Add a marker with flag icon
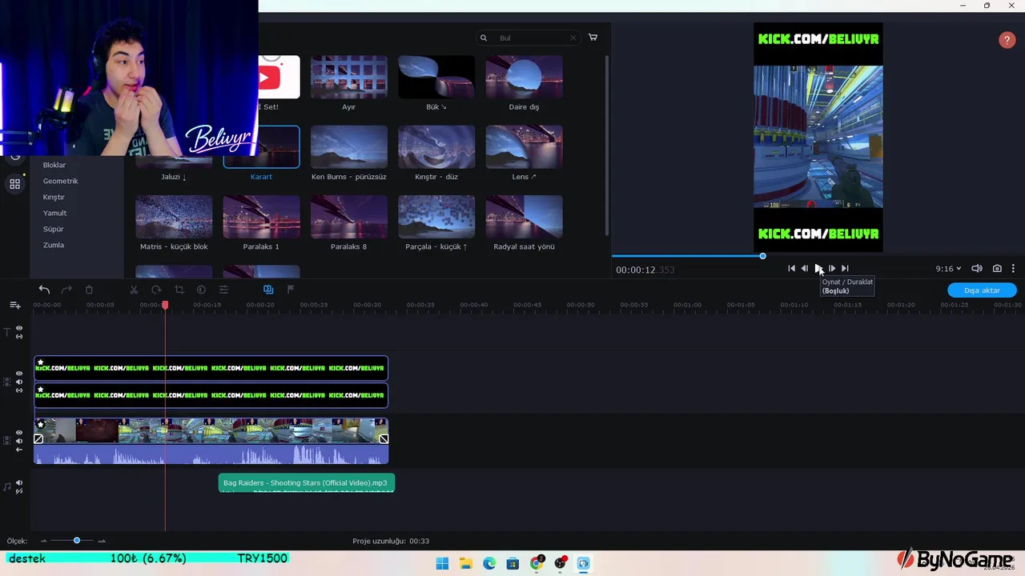The height and width of the screenshot is (576, 1025). tap(291, 290)
